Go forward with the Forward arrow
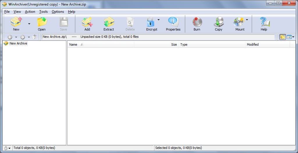Screen dimensions: 298x153 [x=23, y=37]
